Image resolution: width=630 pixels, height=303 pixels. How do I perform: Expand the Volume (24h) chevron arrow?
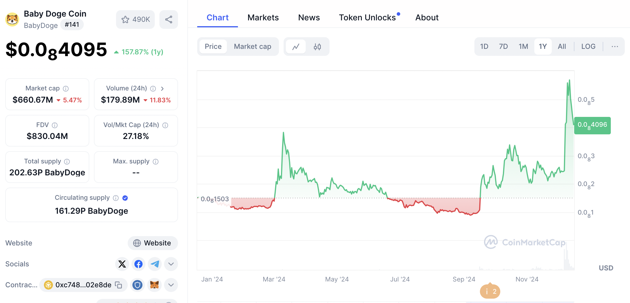coord(162,88)
